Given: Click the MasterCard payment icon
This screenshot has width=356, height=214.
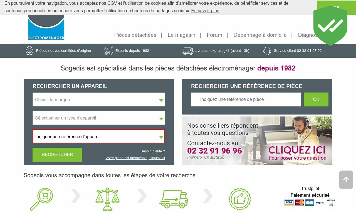Looking at the screenshot, I should pyautogui.click(x=299, y=203).
